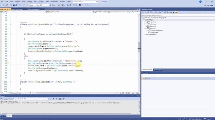Image resolution: width=215 pixels, height=120 pixels.
Task: Collapse the CheckAnswer method at line 77
Action: pos(11,24)
